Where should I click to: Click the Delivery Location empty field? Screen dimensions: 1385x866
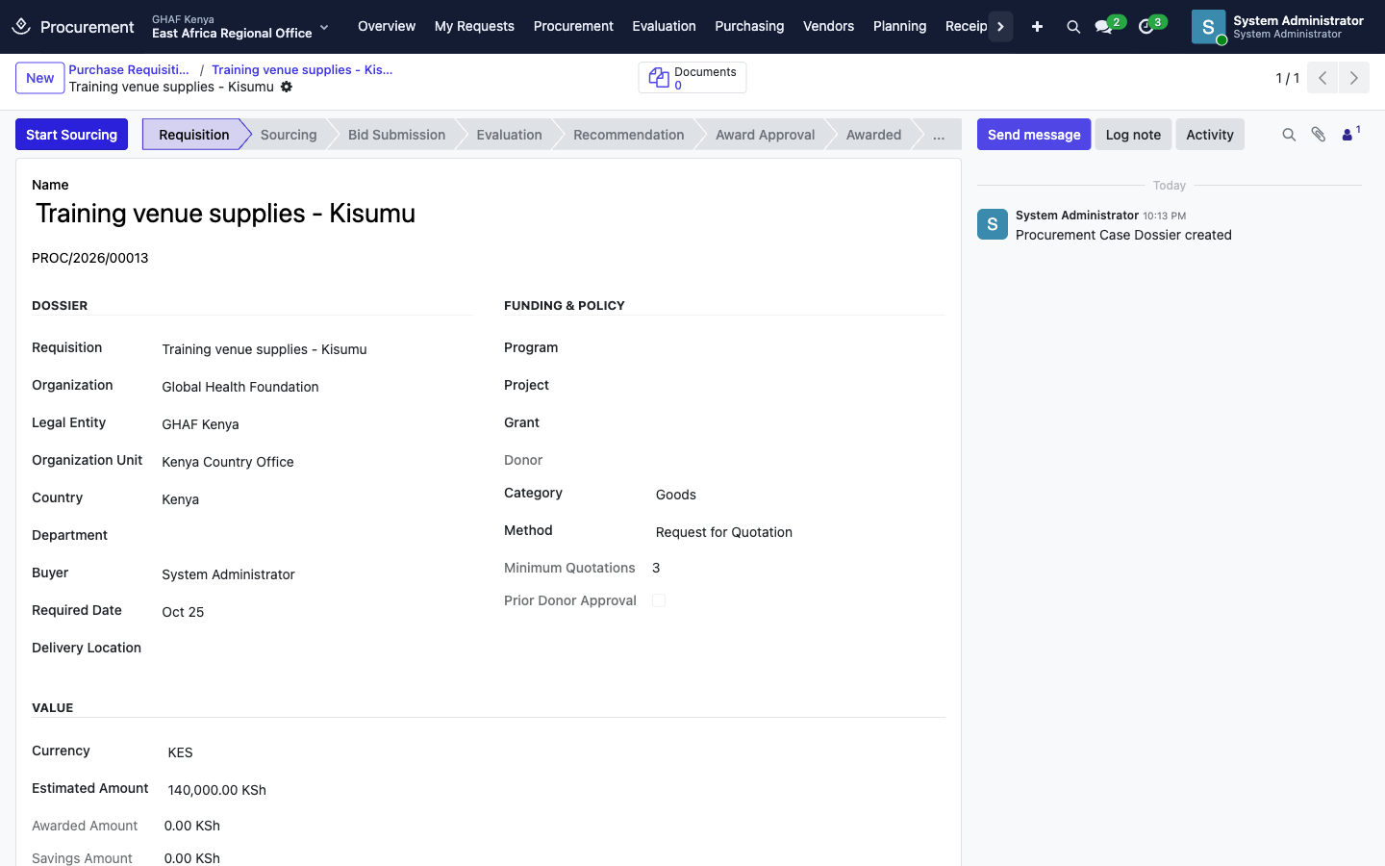pos(316,649)
